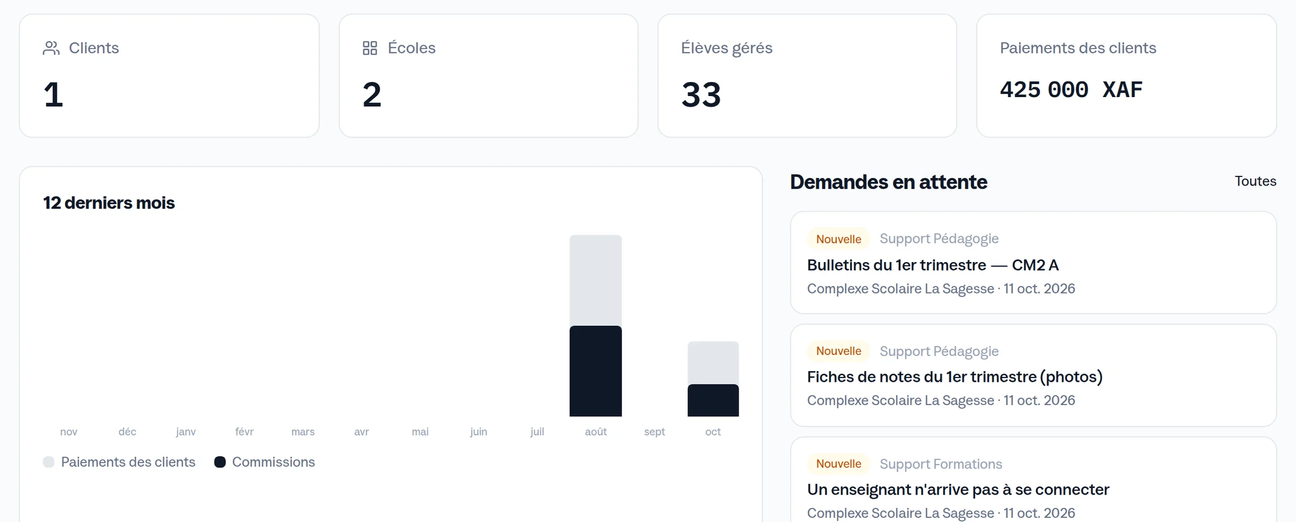Screen dimensions: 1296x522
Task: Click the Écoles count value 2
Action: pyautogui.click(x=372, y=95)
